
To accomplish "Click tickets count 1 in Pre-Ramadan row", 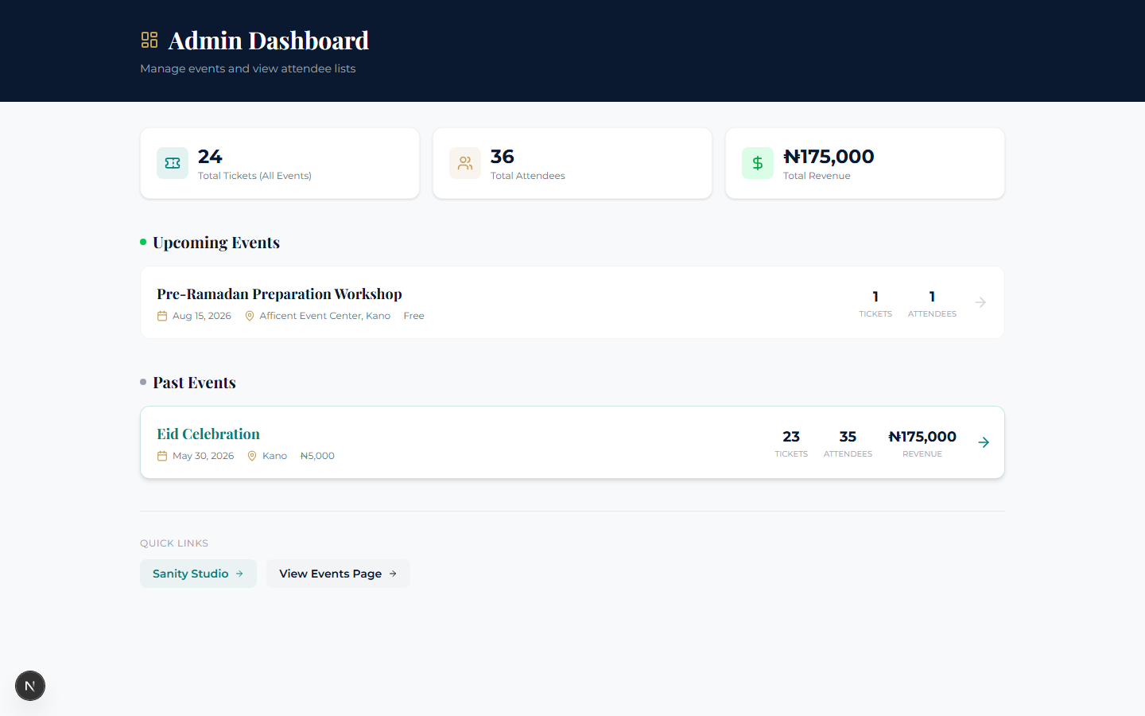I will (x=875, y=296).
